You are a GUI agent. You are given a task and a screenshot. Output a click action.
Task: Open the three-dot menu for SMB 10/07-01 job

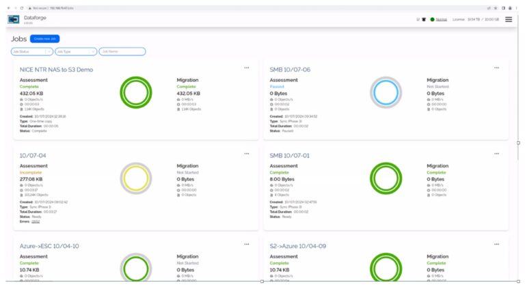click(x=497, y=154)
